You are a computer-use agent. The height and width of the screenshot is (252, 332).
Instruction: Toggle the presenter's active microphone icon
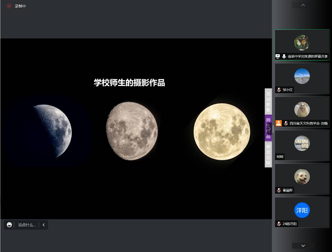[x=284, y=56]
